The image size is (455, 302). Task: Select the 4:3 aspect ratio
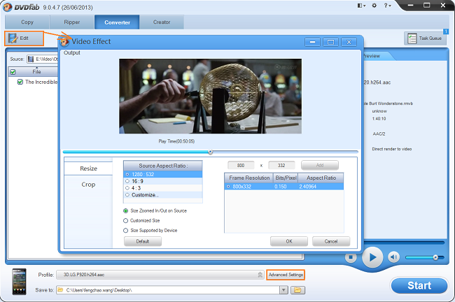point(163,188)
